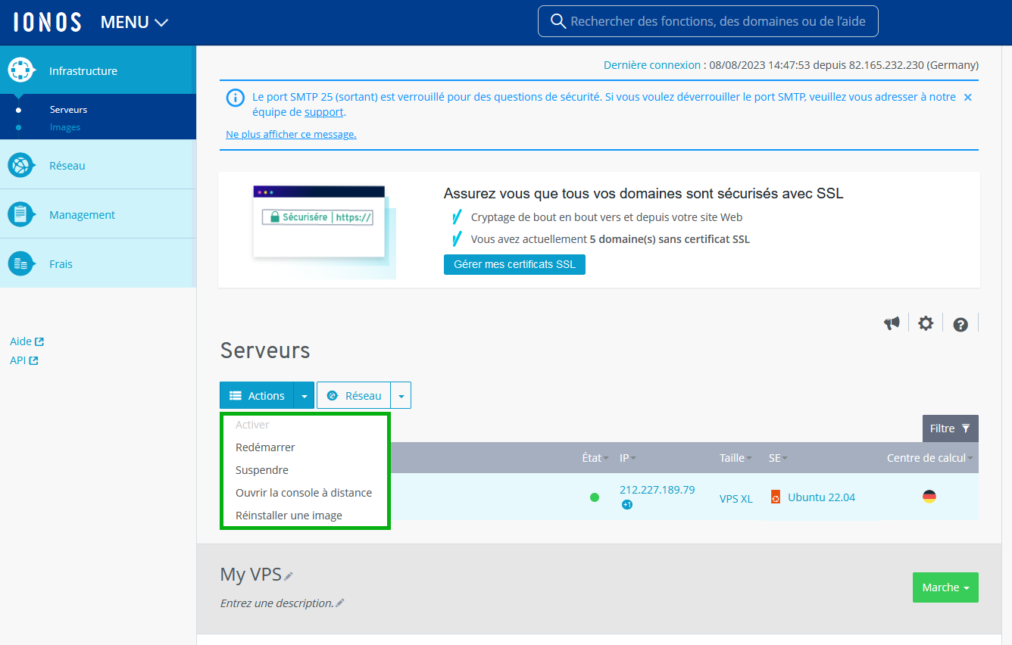Click the Frais coins icon
Screen dimensions: 1012x645
pos(20,263)
